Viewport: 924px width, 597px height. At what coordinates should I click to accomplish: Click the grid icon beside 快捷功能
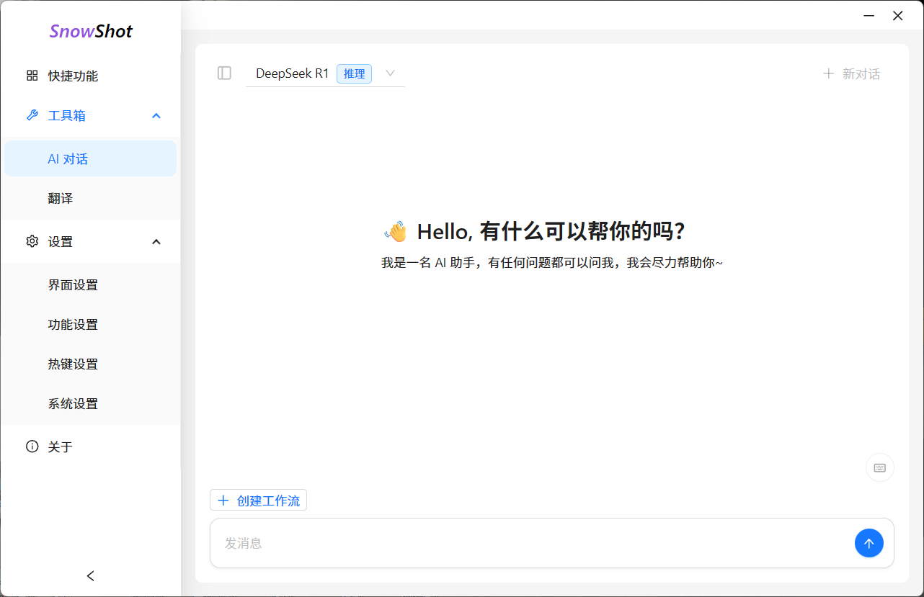pyautogui.click(x=32, y=75)
